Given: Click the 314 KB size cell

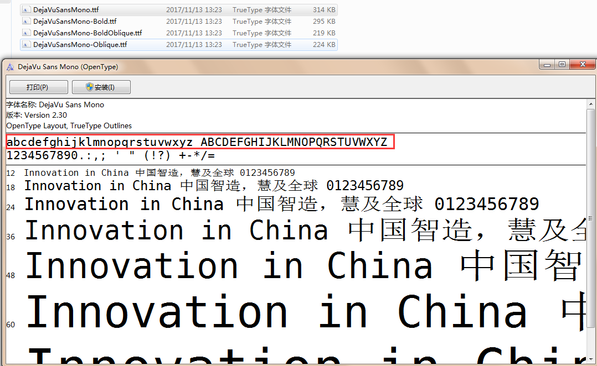Looking at the screenshot, I should pos(324,10).
